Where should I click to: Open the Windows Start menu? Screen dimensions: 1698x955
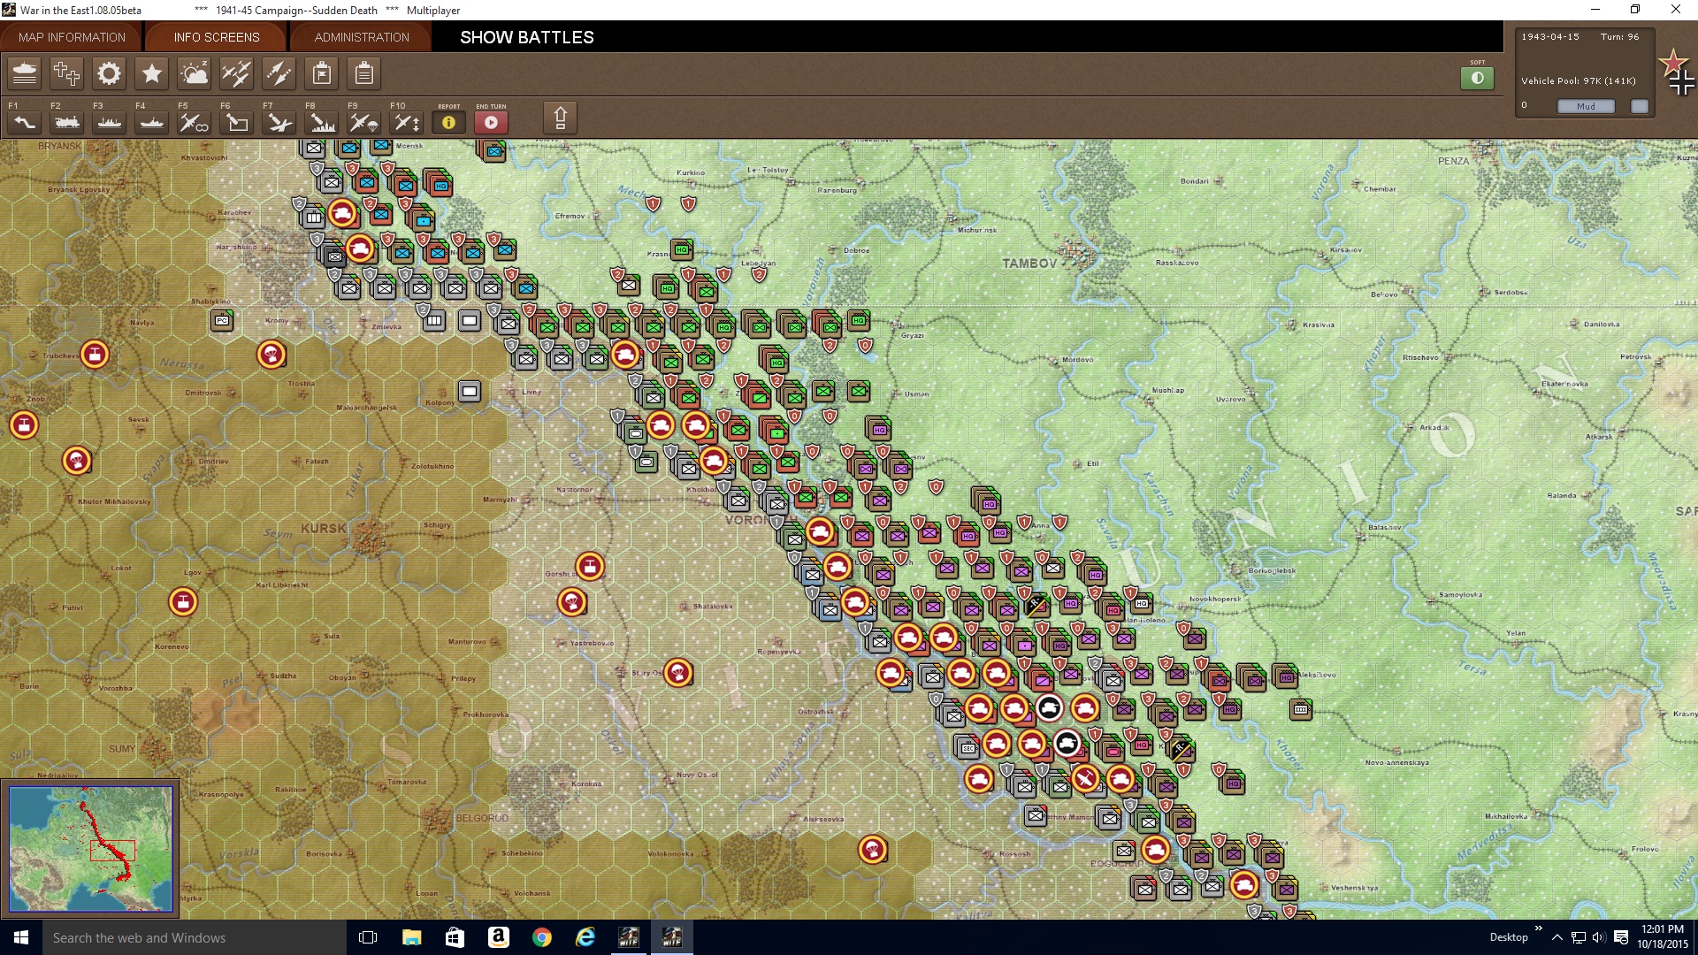(x=21, y=937)
